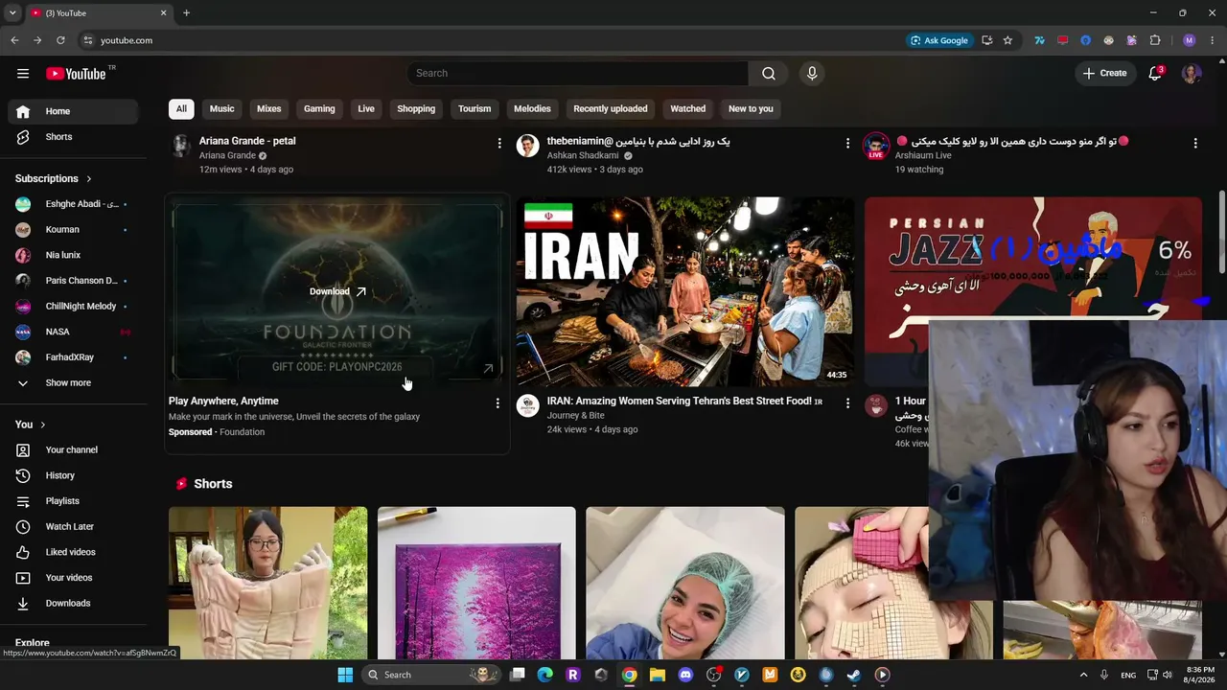The width and height of the screenshot is (1227, 690).
Task: Select the Melodies filter chip
Action: pyautogui.click(x=532, y=109)
